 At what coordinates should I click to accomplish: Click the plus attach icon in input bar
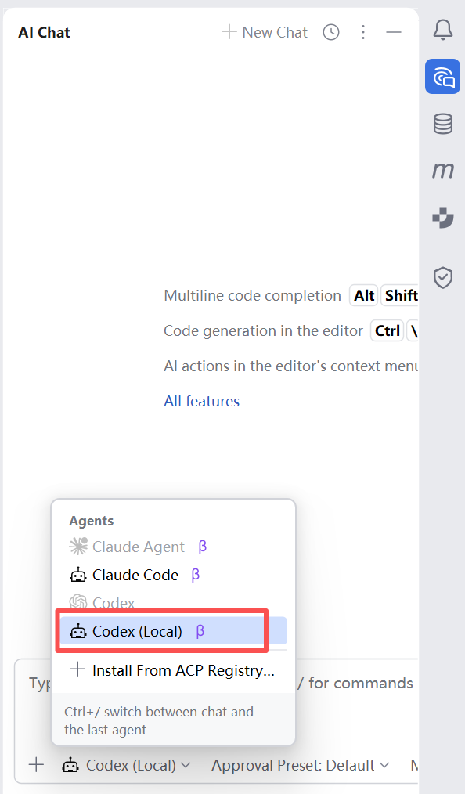tap(36, 764)
